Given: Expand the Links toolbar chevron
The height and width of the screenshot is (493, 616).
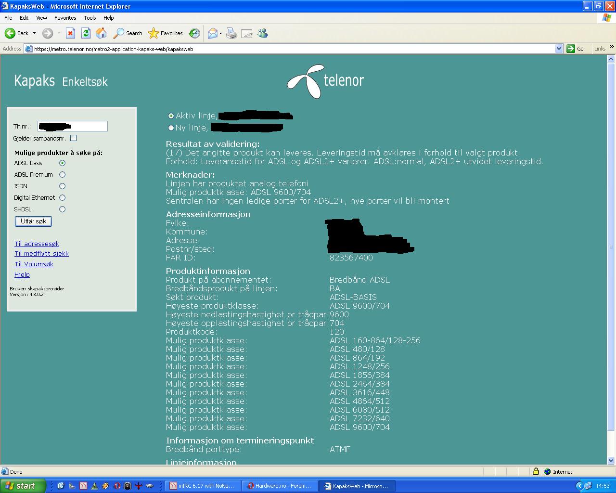Looking at the screenshot, I should coord(612,47).
